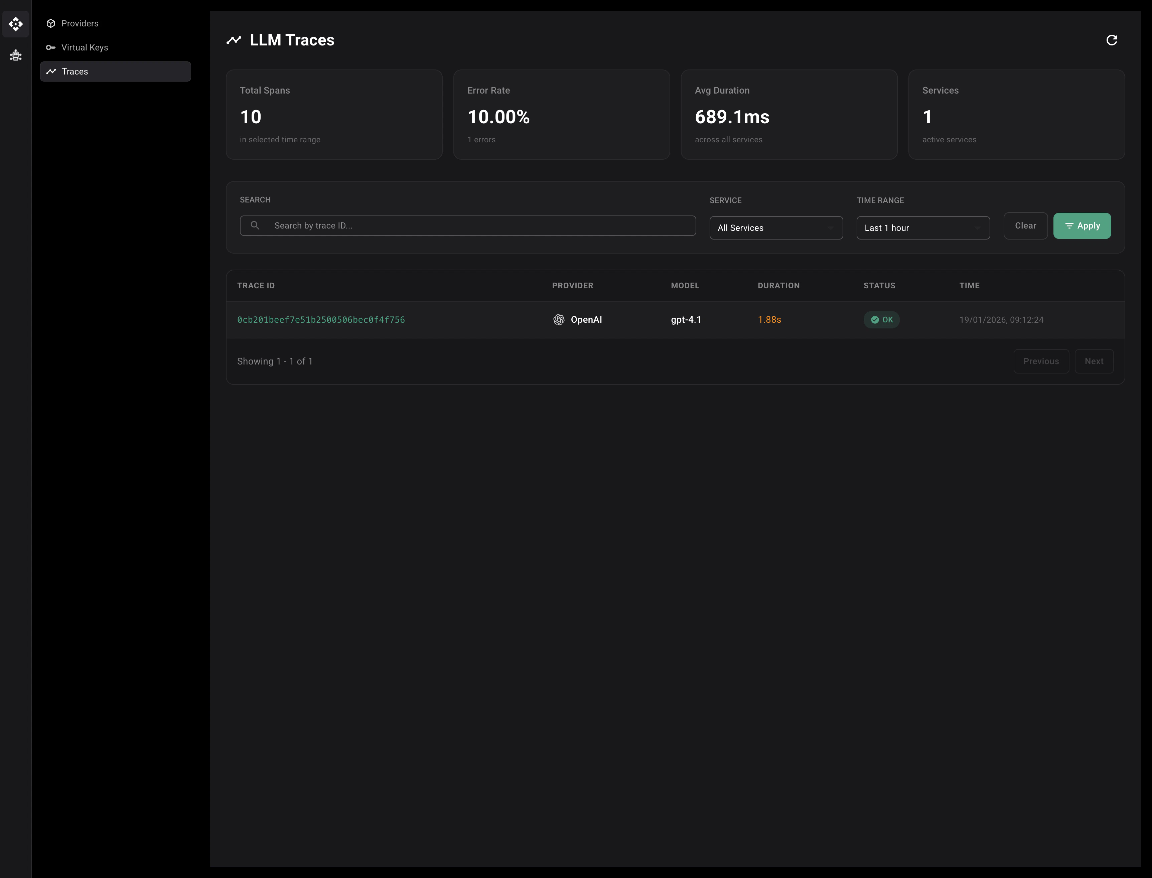The image size is (1152, 878).
Task: Click the Clear filters button
Action: 1025,226
